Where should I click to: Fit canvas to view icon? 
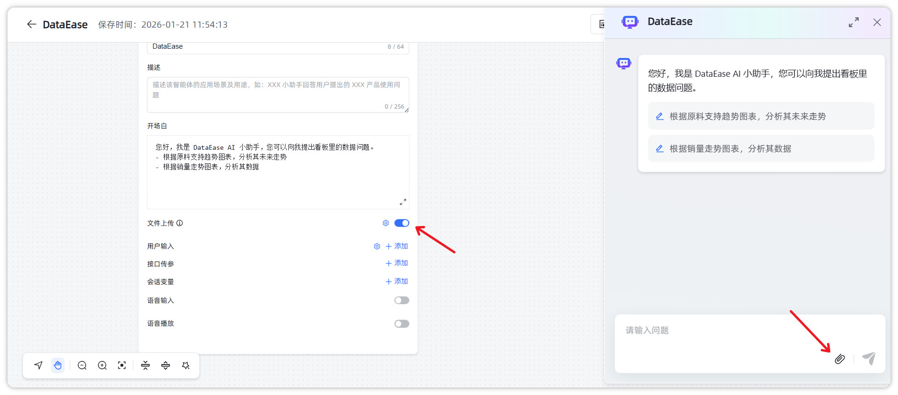[x=122, y=366]
